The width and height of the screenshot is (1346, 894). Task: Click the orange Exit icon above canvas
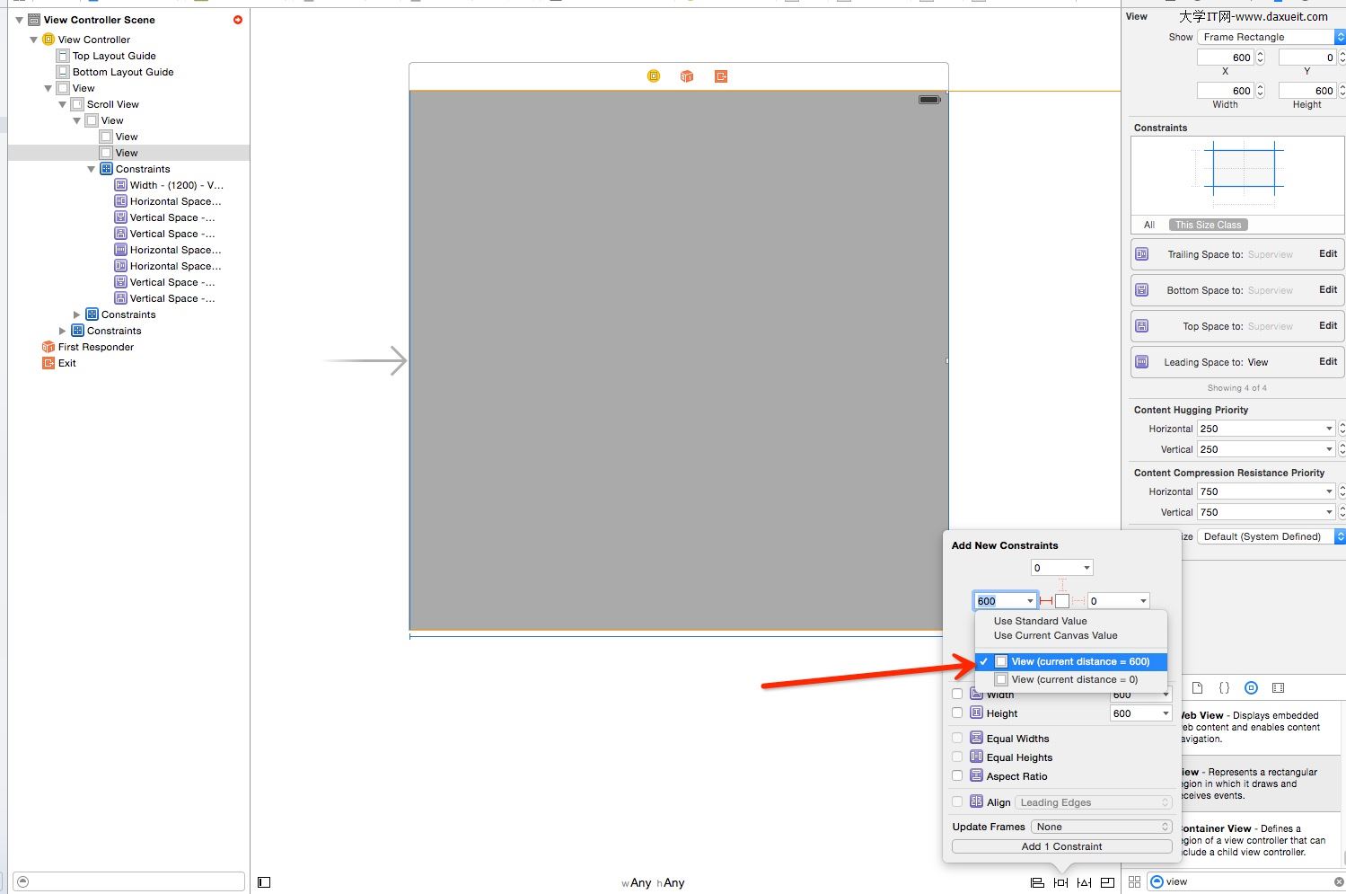[x=721, y=76]
